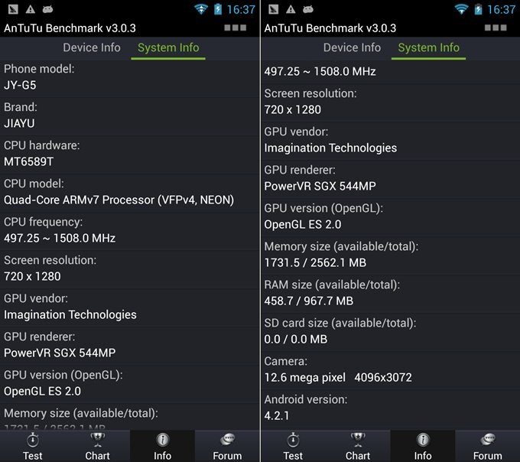Select CPU frequency value in left screen
Image resolution: width=520 pixels, height=462 pixels.
pos(60,238)
